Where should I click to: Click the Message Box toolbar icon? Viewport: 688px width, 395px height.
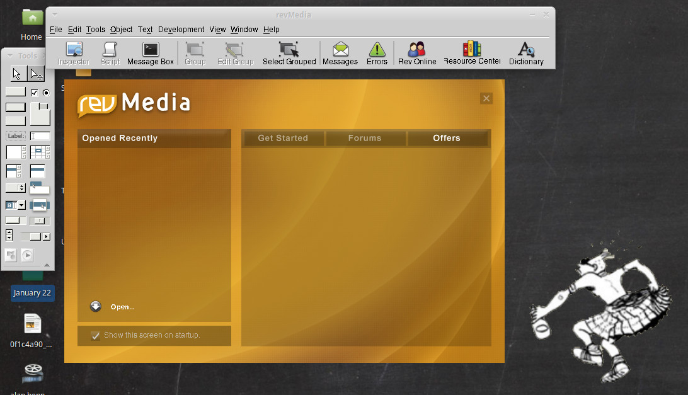151,53
